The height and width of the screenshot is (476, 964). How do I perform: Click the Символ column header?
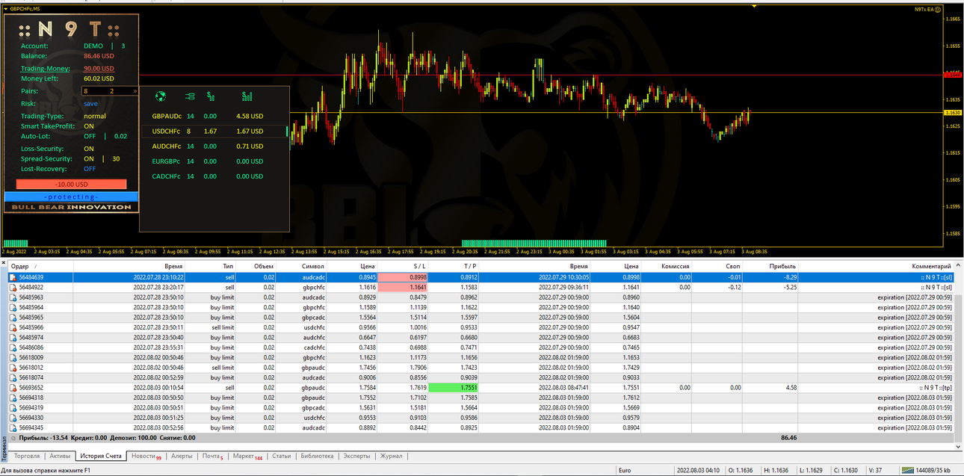tap(313, 266)
